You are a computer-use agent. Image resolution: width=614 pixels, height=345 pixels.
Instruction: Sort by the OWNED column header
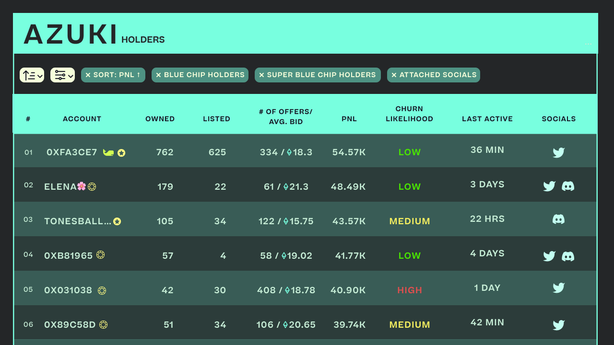click(x=160, y=119)
